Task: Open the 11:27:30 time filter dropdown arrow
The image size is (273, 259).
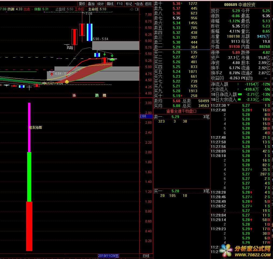Action: pyautogui.click(x=229, y=105)
